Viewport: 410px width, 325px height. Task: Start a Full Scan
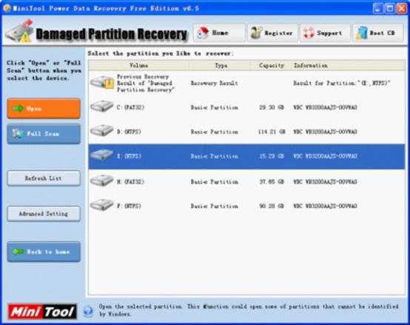[x=44, y=134]
